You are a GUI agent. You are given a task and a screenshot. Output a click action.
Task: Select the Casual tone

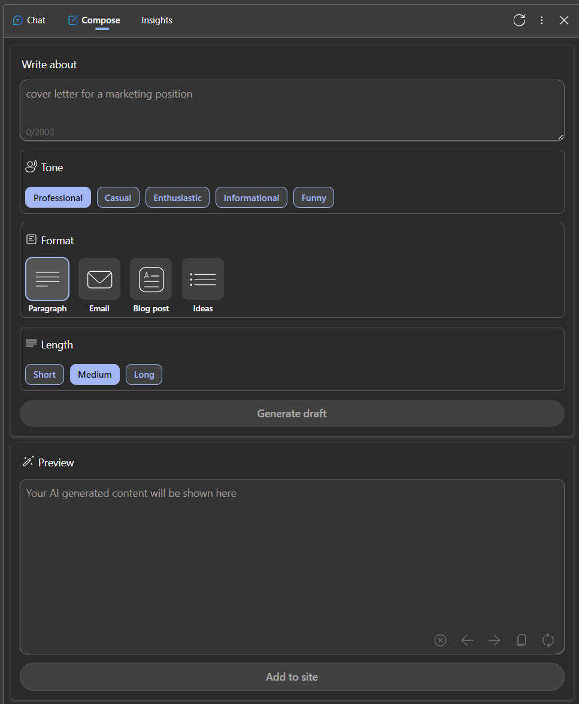coord(118,198)
